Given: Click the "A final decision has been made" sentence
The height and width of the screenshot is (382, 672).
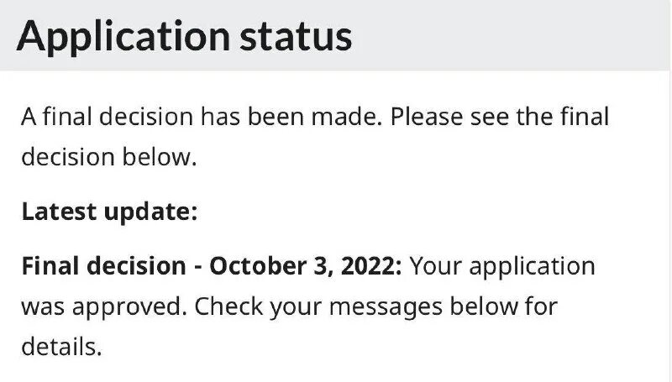Looking at the screenshot, I should (x=203, y=117).
